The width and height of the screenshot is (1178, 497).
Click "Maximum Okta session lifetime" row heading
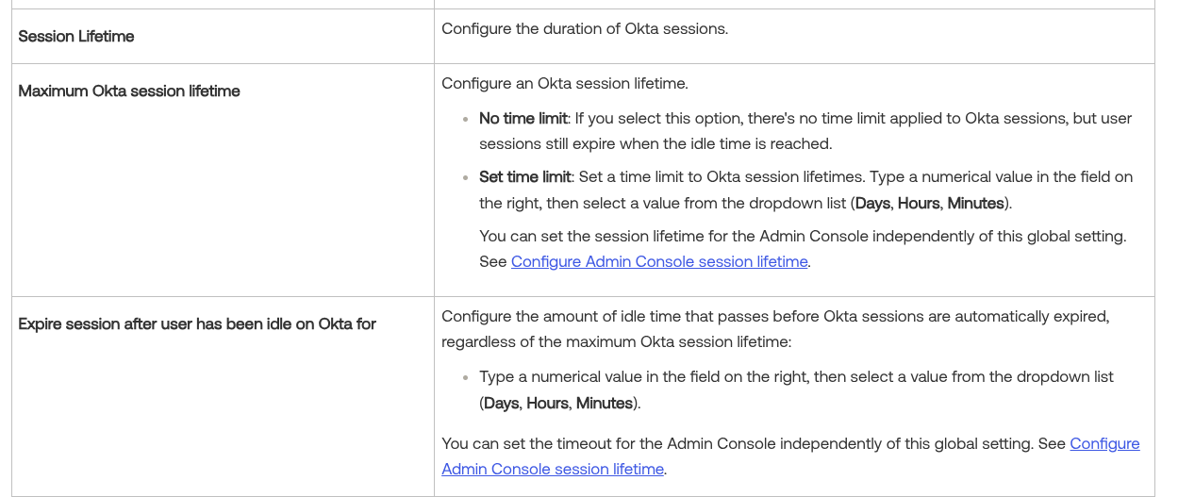129,91
